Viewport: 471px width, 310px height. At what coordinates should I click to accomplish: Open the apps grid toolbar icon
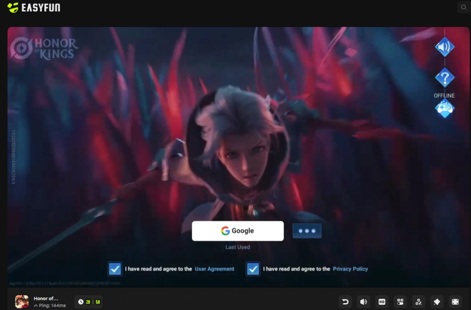tap(400, 302)
